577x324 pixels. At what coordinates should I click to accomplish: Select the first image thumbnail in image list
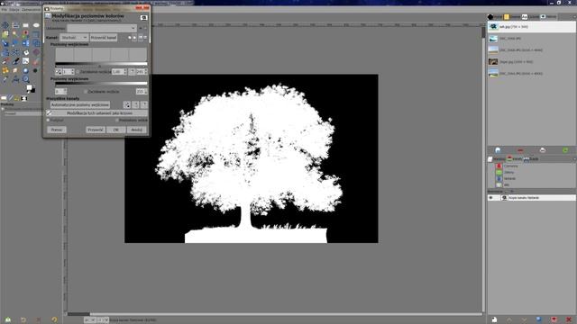click(x=493, y=27)
